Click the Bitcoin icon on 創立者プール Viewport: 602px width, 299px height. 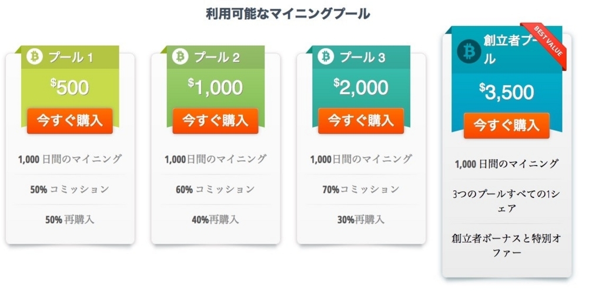pos(469,52)
